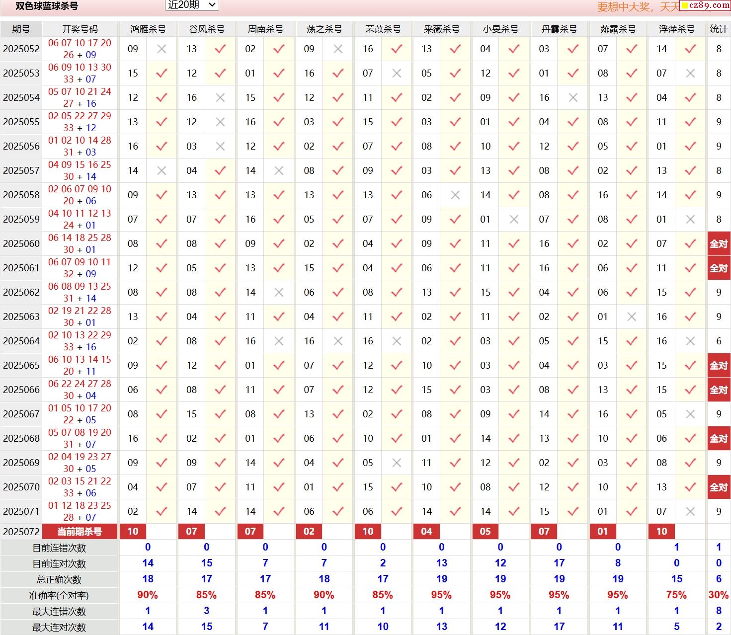Click the red checkmark in 丹霞 row 2025060

(x=573, y=243)
